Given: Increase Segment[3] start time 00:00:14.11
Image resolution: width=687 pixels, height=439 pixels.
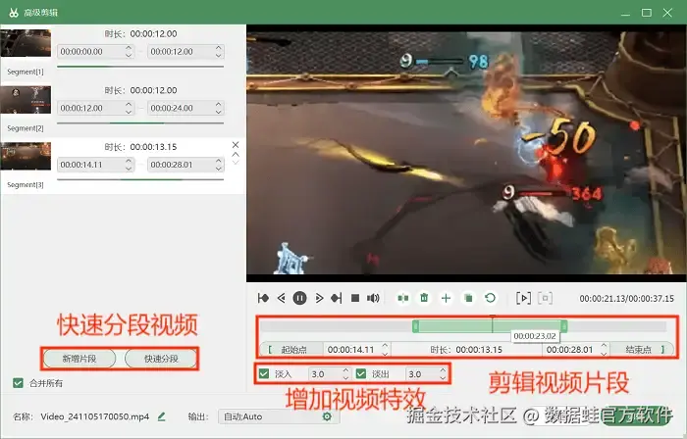Looking at the screenshot, I should pyautogui.click(x=129, y=161).
